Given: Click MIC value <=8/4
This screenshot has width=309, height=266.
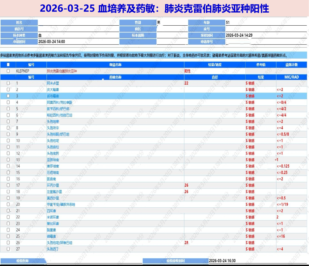Looking at the screenshot, I should 281,102.
